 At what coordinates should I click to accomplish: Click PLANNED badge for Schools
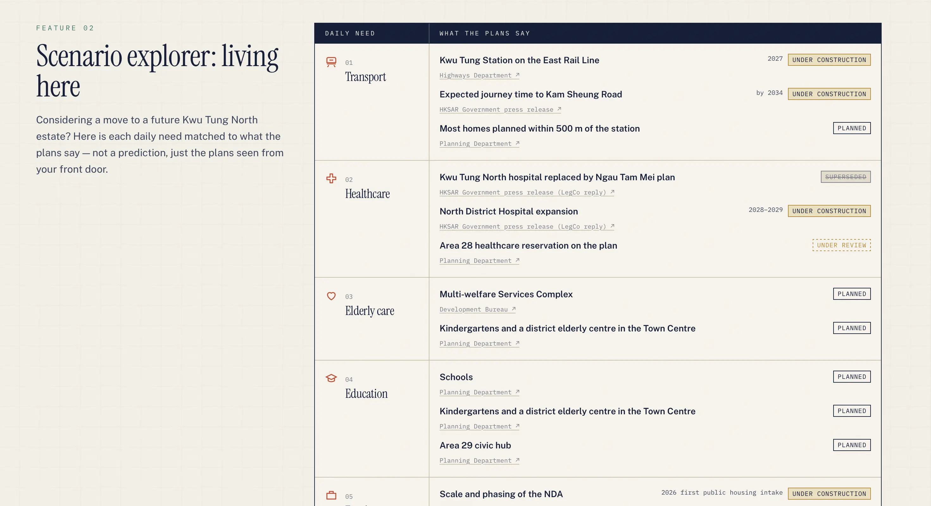click(852, 377)
